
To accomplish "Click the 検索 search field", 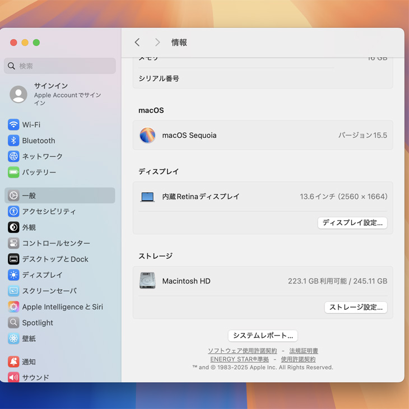I will 60,66.
